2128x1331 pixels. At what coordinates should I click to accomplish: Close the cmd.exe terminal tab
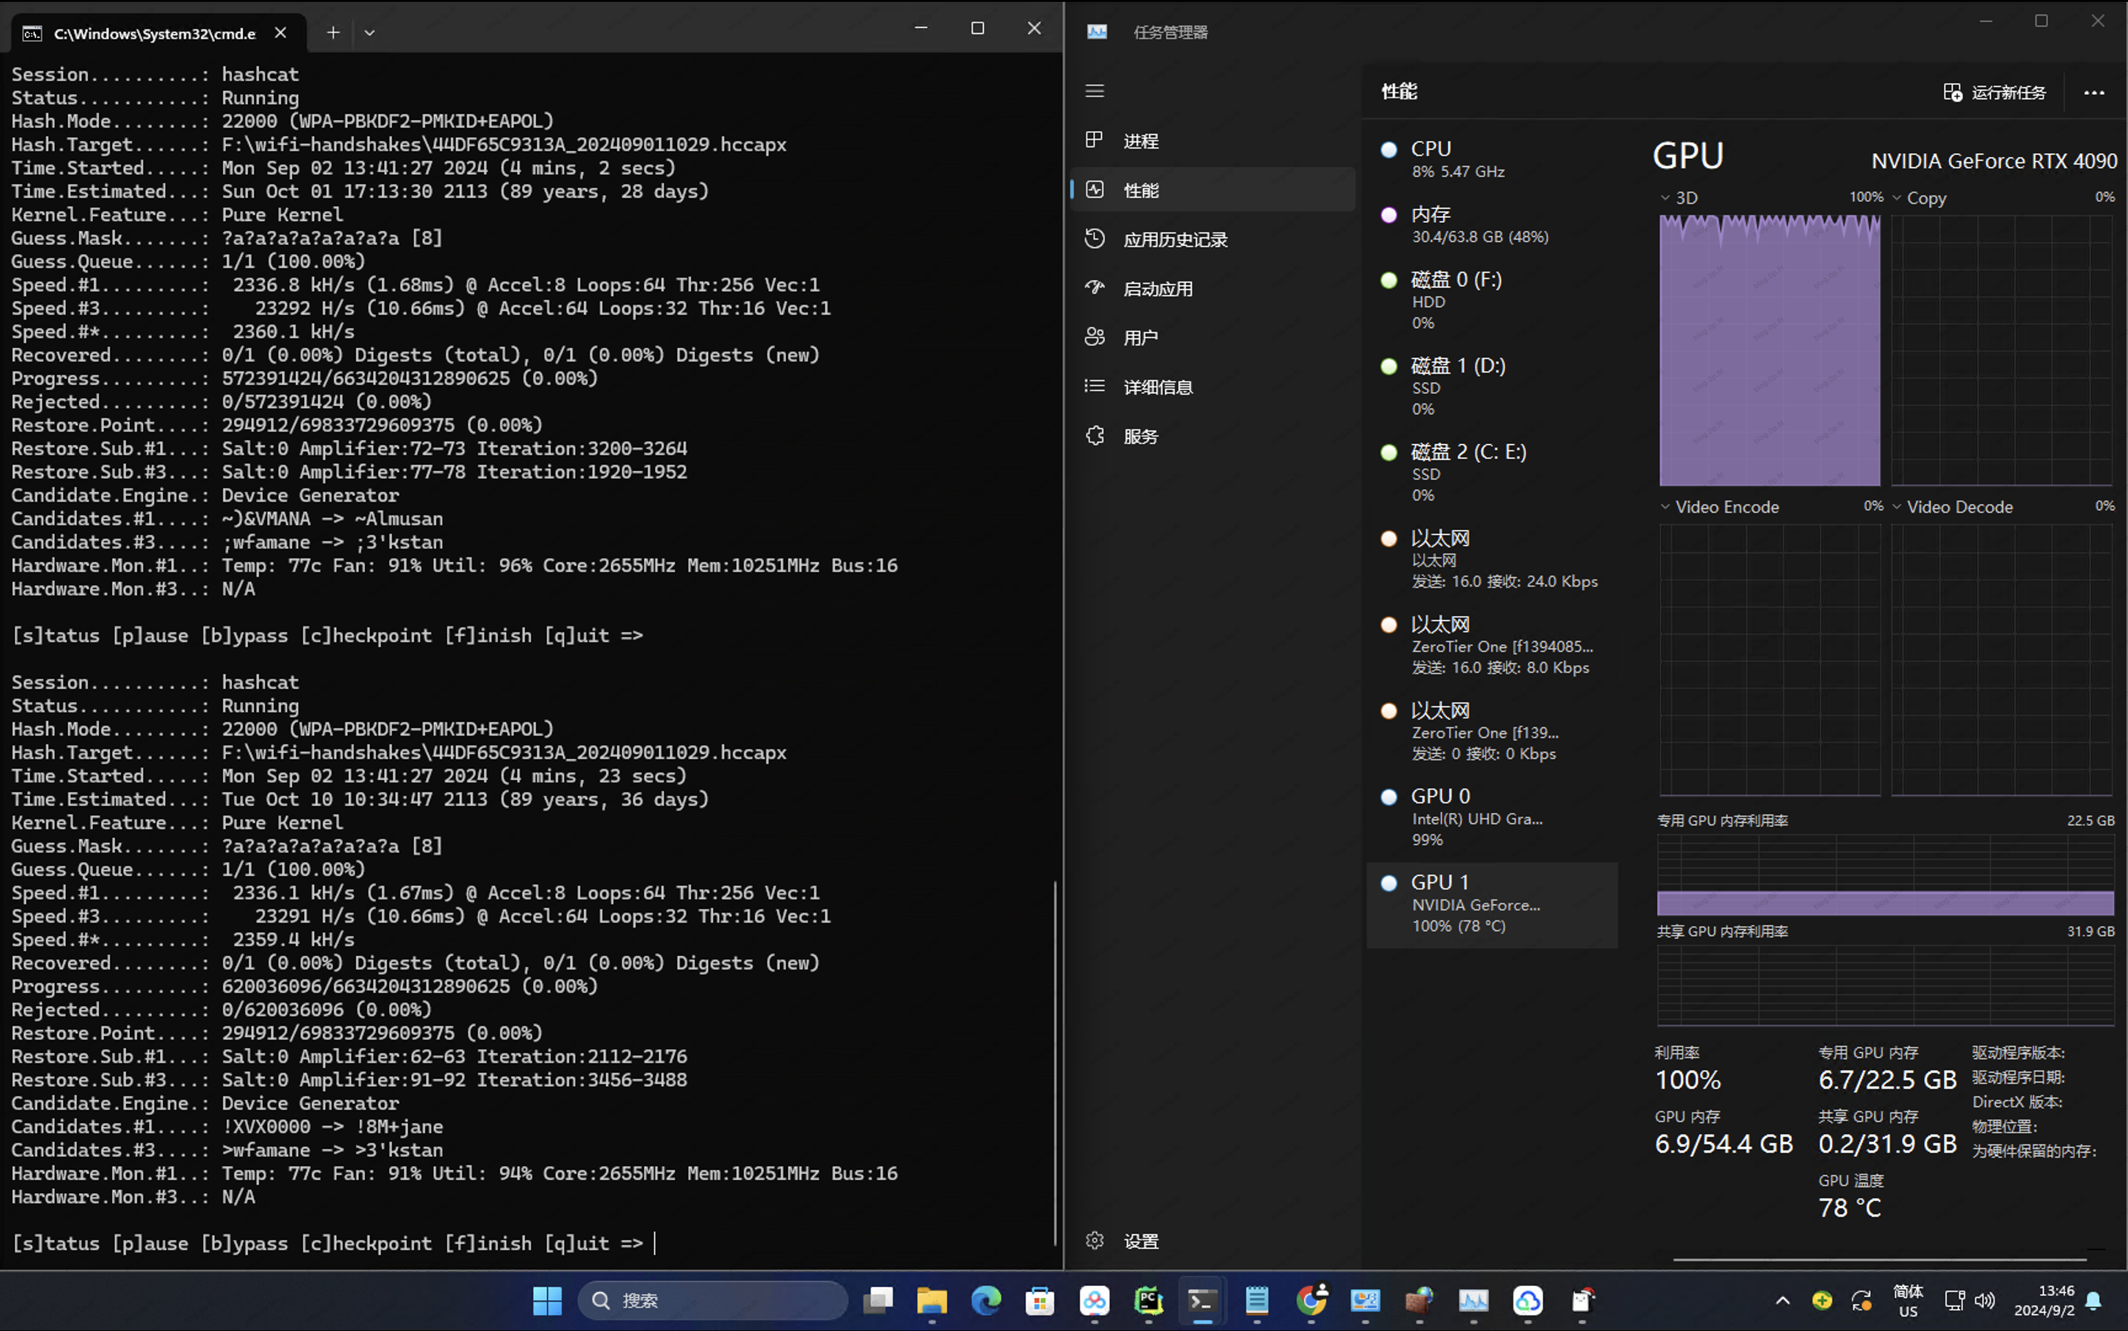pyautogui.click(x=280, y=33)
